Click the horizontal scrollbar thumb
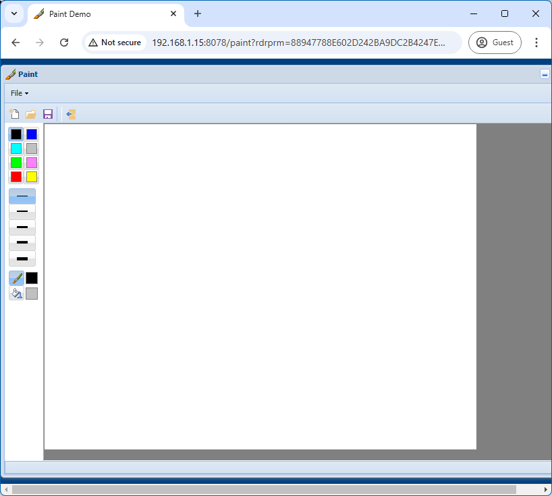This screenshot has width=552, height=496. point(264,490)
